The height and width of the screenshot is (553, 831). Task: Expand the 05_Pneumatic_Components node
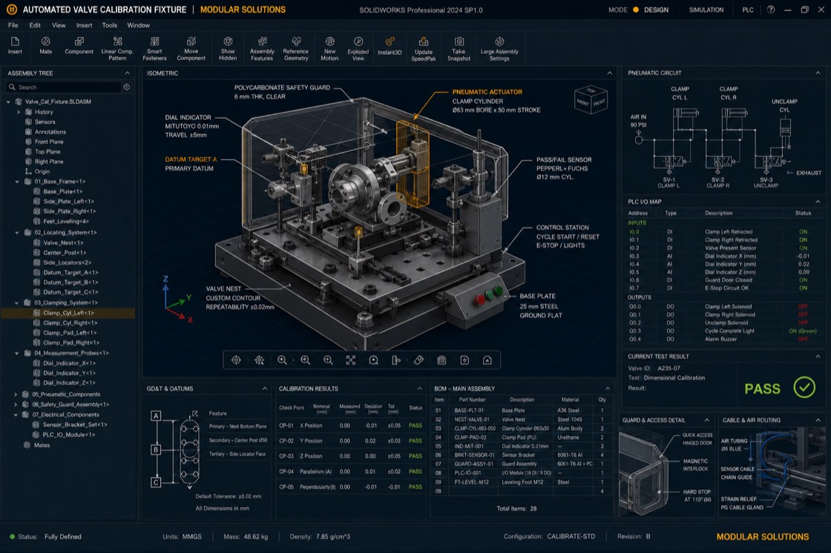click(16, 394)
